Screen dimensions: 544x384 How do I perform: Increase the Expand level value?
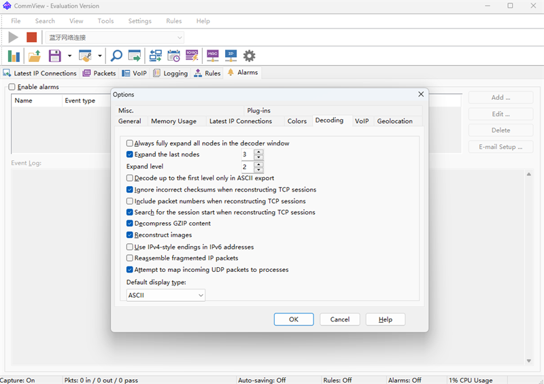pos(258,164)
